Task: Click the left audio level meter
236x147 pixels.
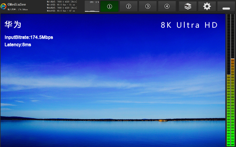Action: coord(229,80)
